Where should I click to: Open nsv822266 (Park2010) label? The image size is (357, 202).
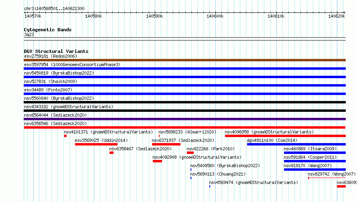[x=211, y=149]
